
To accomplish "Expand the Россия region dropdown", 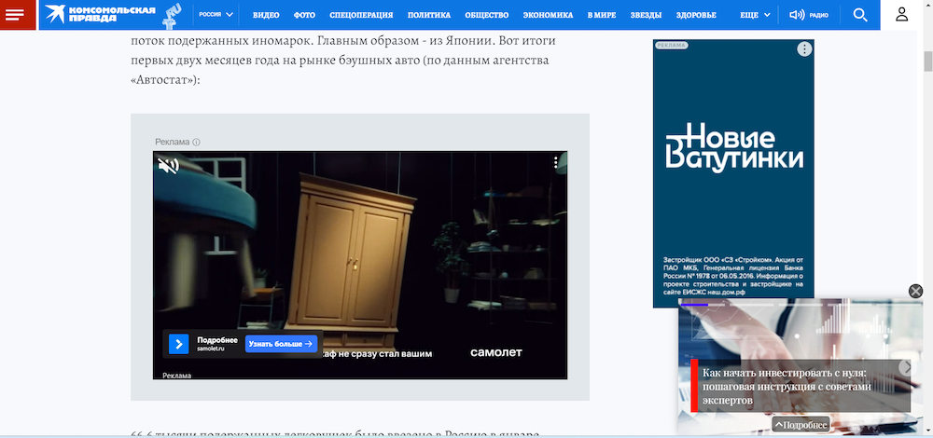I will click(216, 15).
